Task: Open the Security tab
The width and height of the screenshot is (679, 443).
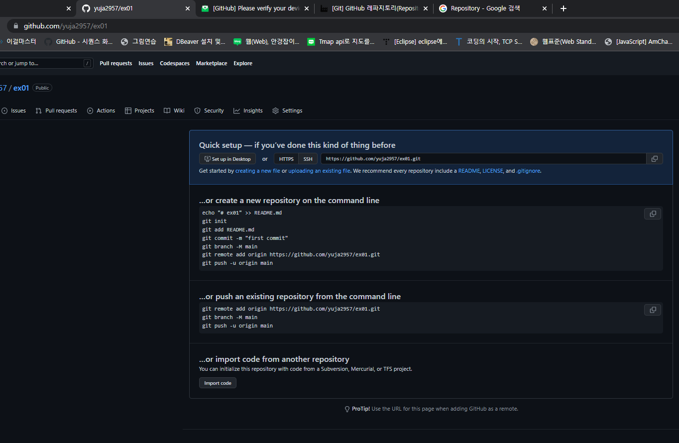Action: 209,111
